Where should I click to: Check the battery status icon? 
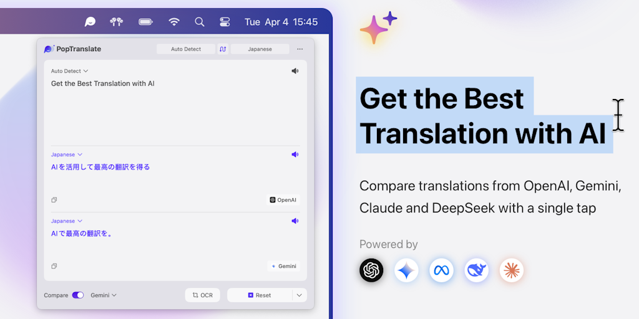(x=145, y=22)
